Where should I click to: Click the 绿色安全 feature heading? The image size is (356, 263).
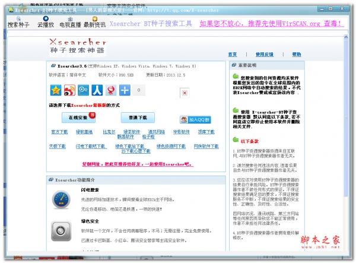click(90, 221)
